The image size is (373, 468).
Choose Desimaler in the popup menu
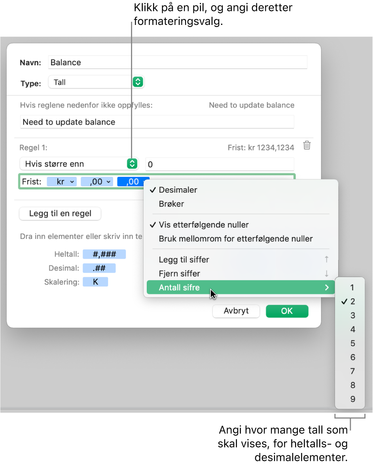(x=241, y=190)
